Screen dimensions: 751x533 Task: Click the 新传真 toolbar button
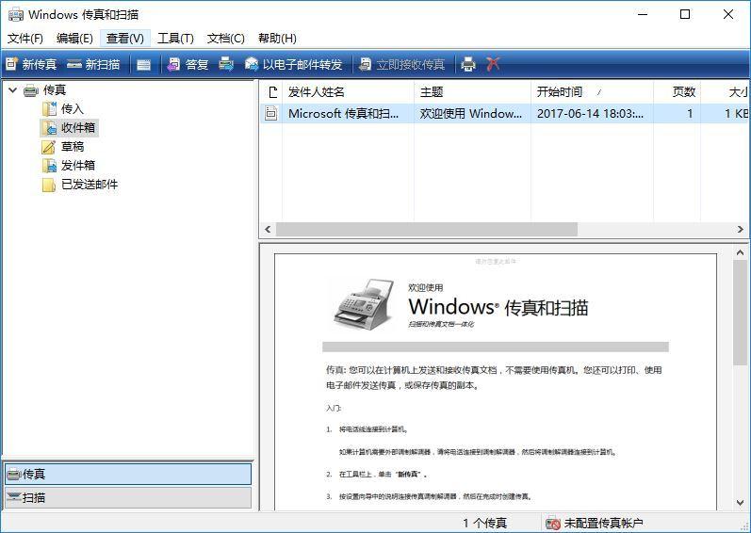point(31,64)
